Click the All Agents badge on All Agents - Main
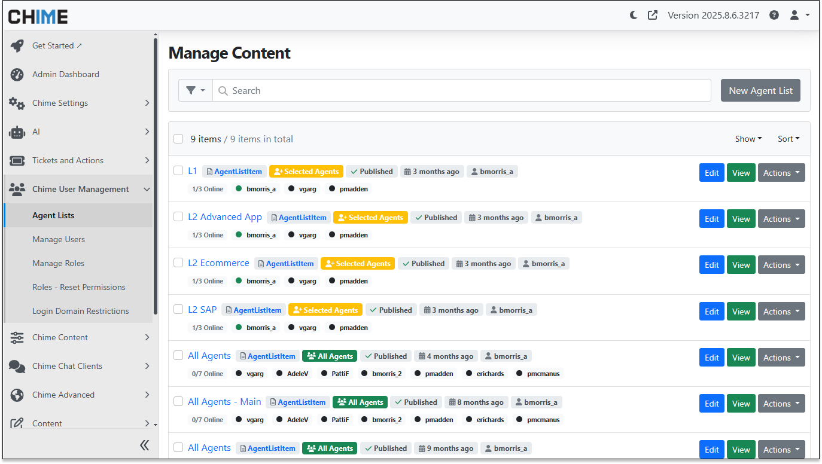The image size is (822, 464). tap(360, 402)
